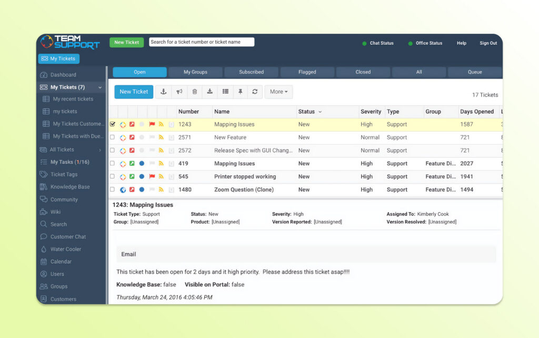The height and width of the screenshot is (338, 539).
Task: Click RSS subscribe icon for ticket 2571
Action: click(x=161, y=137)
